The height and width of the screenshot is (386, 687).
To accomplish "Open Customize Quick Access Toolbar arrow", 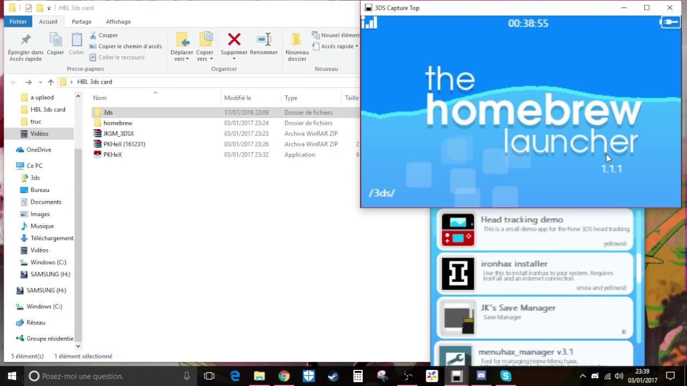I will pos(49,8).
